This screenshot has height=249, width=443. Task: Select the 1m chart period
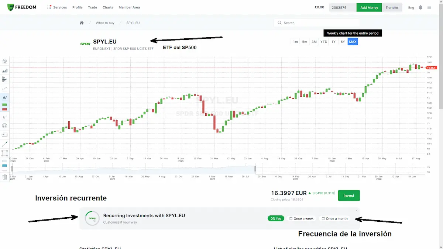click(295, 42)
